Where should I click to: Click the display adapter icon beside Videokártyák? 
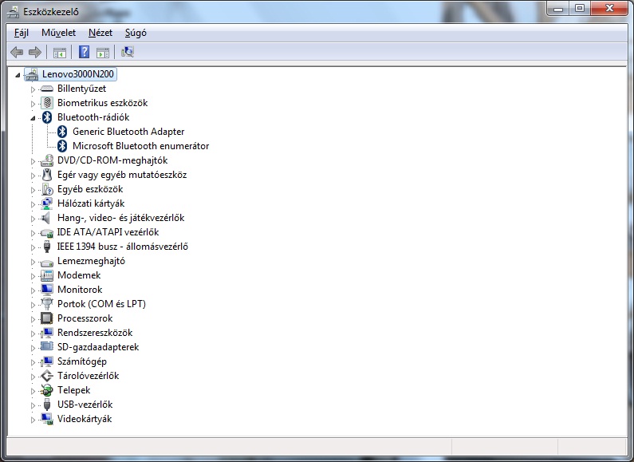point(47,419)
